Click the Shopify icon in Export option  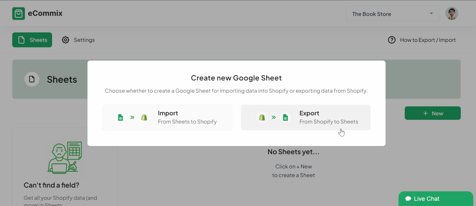[262, 117]
